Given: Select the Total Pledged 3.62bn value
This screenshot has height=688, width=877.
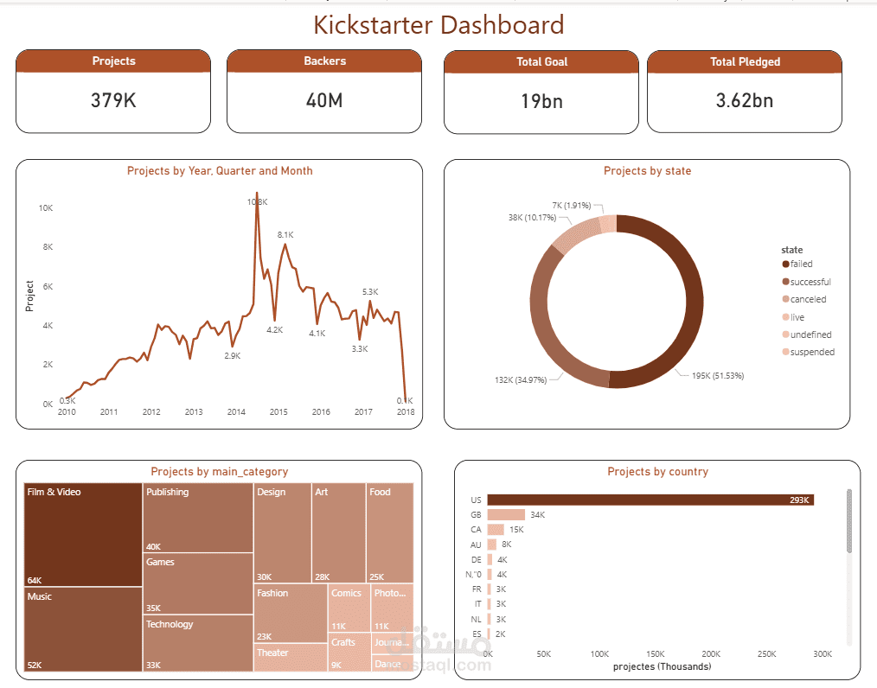Looking at the screenshot, I should 745,100.
